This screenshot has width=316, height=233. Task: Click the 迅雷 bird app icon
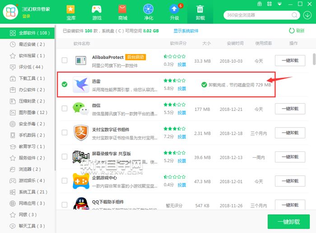(x=81, y=85)
